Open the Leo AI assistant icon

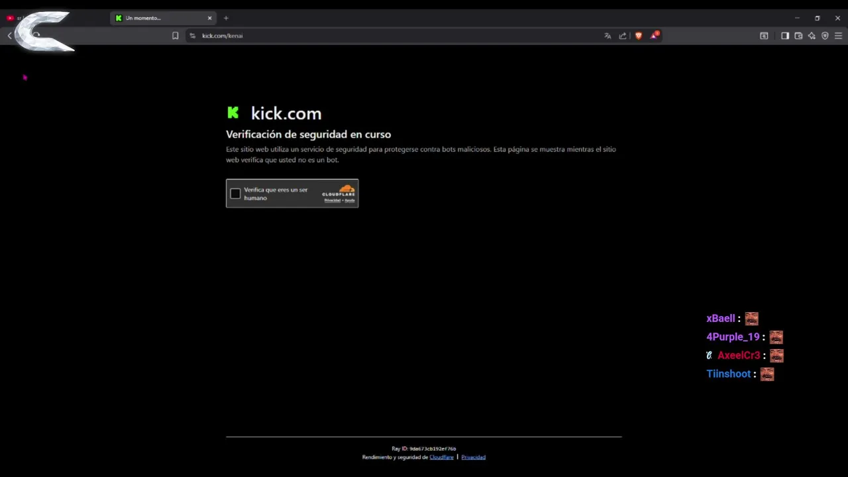coord(812,36)
